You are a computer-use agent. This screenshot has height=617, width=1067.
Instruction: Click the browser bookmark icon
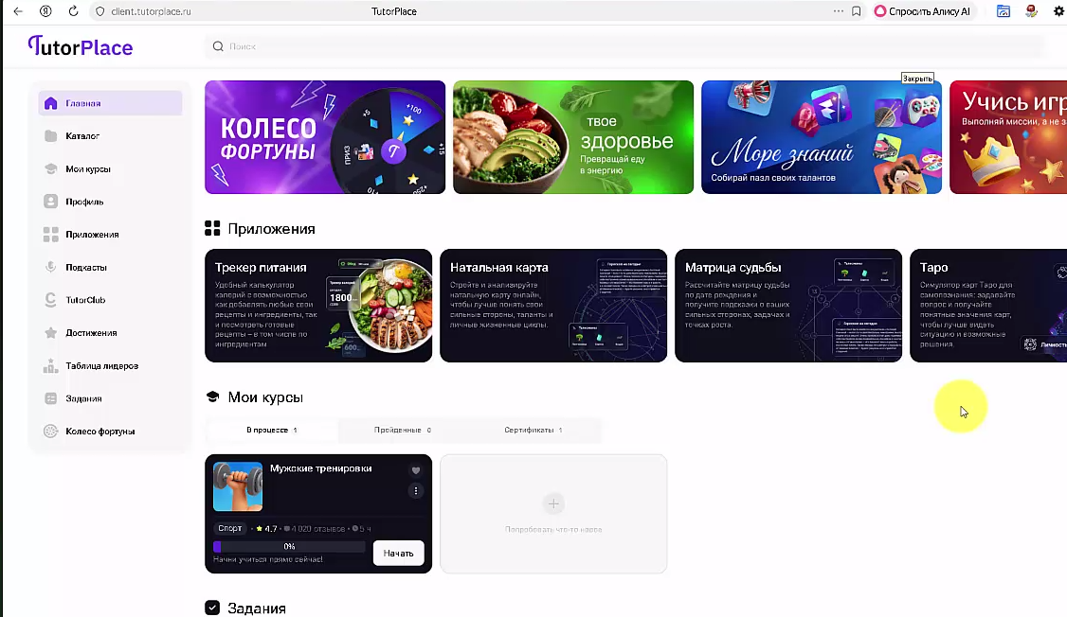coord(856,11)
